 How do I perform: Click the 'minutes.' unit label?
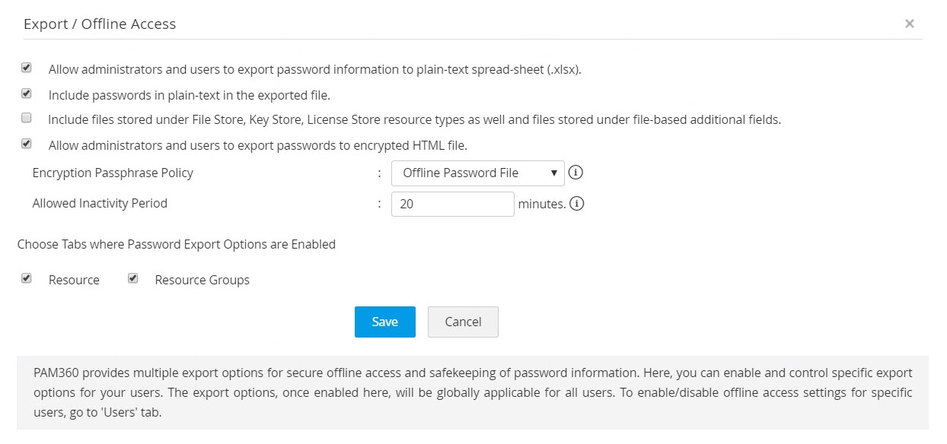(x=541, y=204)
